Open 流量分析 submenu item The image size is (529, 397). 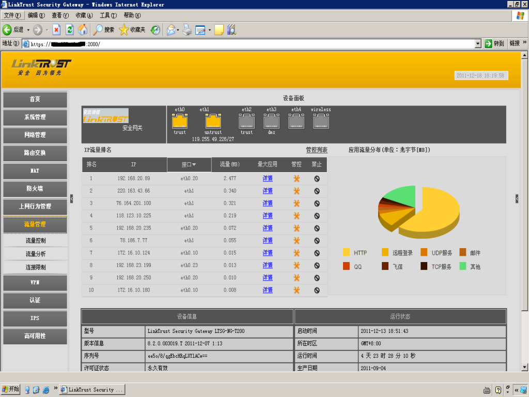point(36,254)
